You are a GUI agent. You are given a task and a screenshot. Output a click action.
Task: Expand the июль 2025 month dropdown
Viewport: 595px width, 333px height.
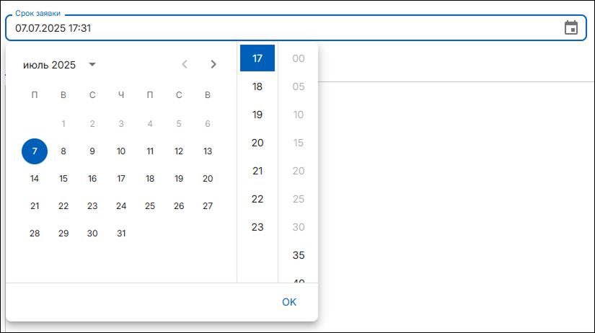(x=92, y=65)
